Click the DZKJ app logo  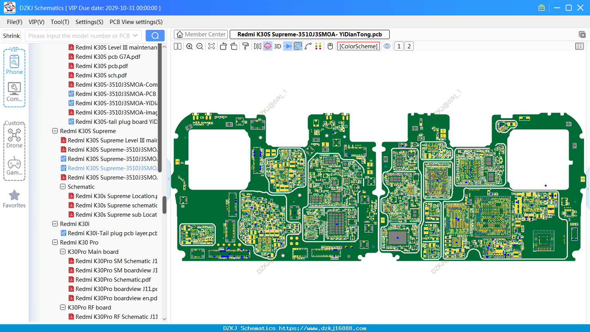pos(9,8)
